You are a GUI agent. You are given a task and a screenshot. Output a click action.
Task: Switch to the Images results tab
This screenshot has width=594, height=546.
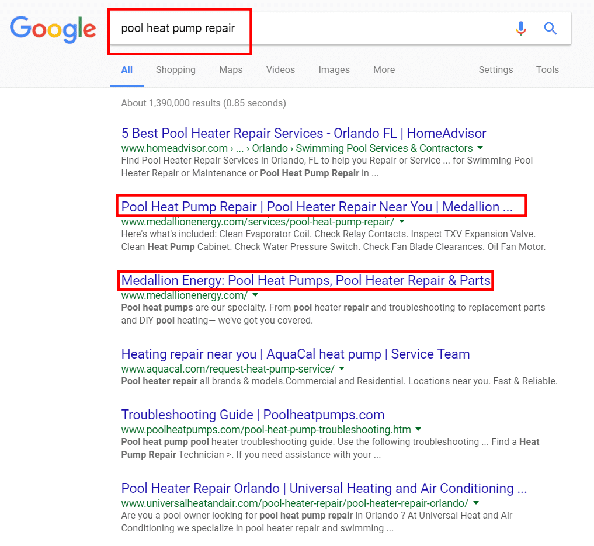[334, 69]
